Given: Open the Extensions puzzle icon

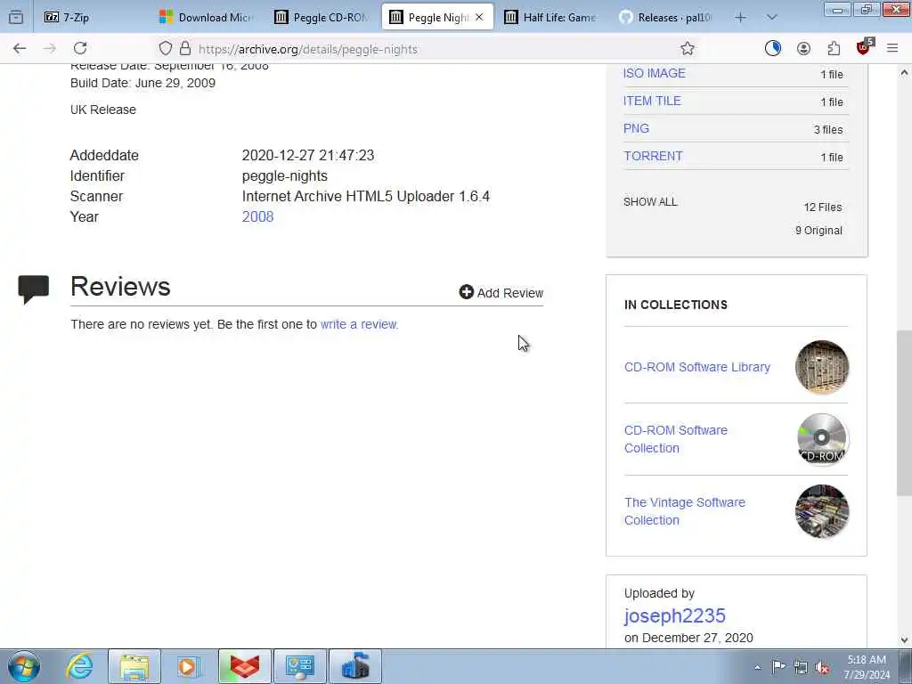Looking at the screenshot, I should [x=834, y=49].
